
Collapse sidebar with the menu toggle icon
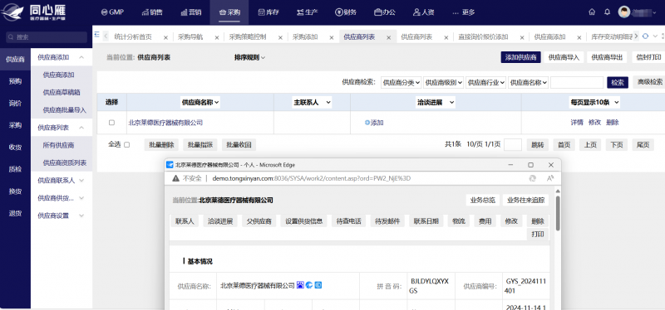[x=96, y=35]
